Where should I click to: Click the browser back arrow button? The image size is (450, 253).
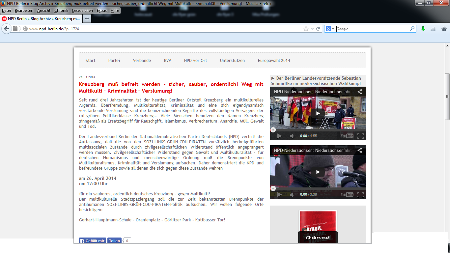point(6,29)
